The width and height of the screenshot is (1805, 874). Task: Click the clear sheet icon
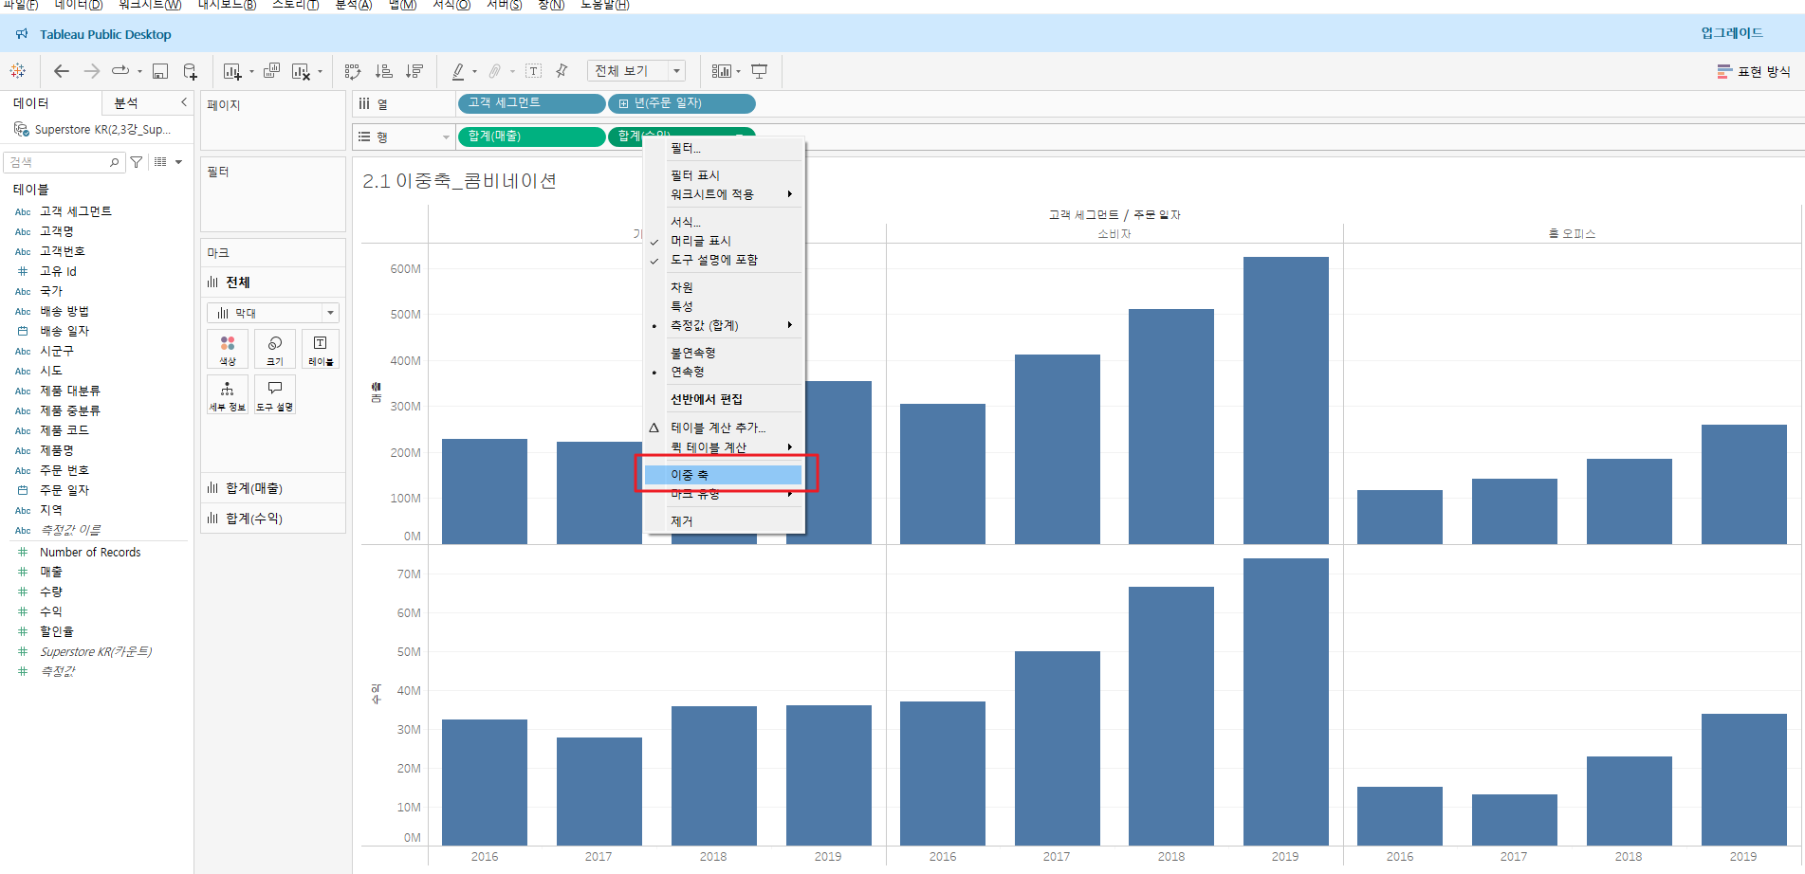301,71
